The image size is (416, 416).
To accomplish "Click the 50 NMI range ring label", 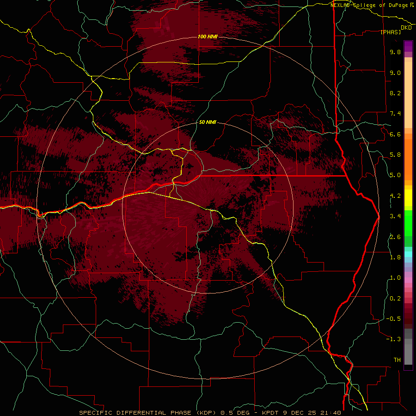I will tap(208, 122).
